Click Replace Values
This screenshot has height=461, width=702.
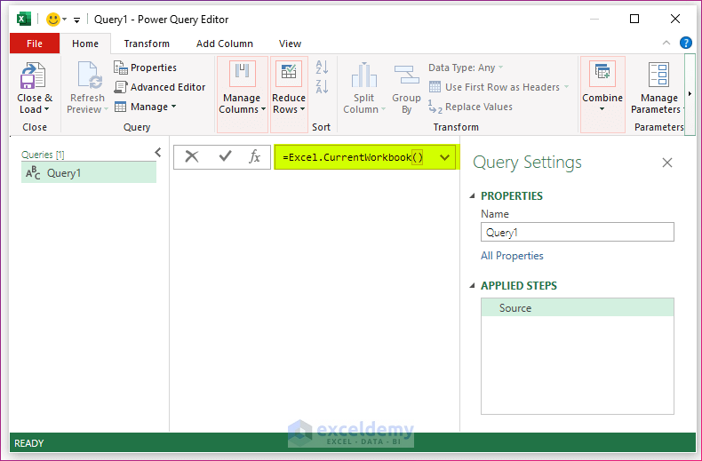(471, 107)
